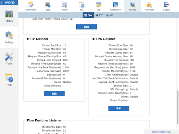The height and width of the screenshot is (134, 179).
Task: Click HTTP Listener Thread Pool Size value
Action: (65, 45)
